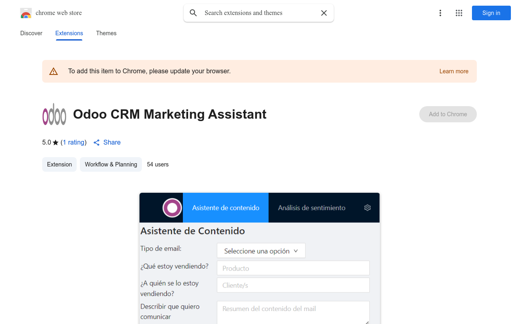Focus the Search extensions and themes field
Viewport: 519px width, 324px height.
click(x=259, y=13)
